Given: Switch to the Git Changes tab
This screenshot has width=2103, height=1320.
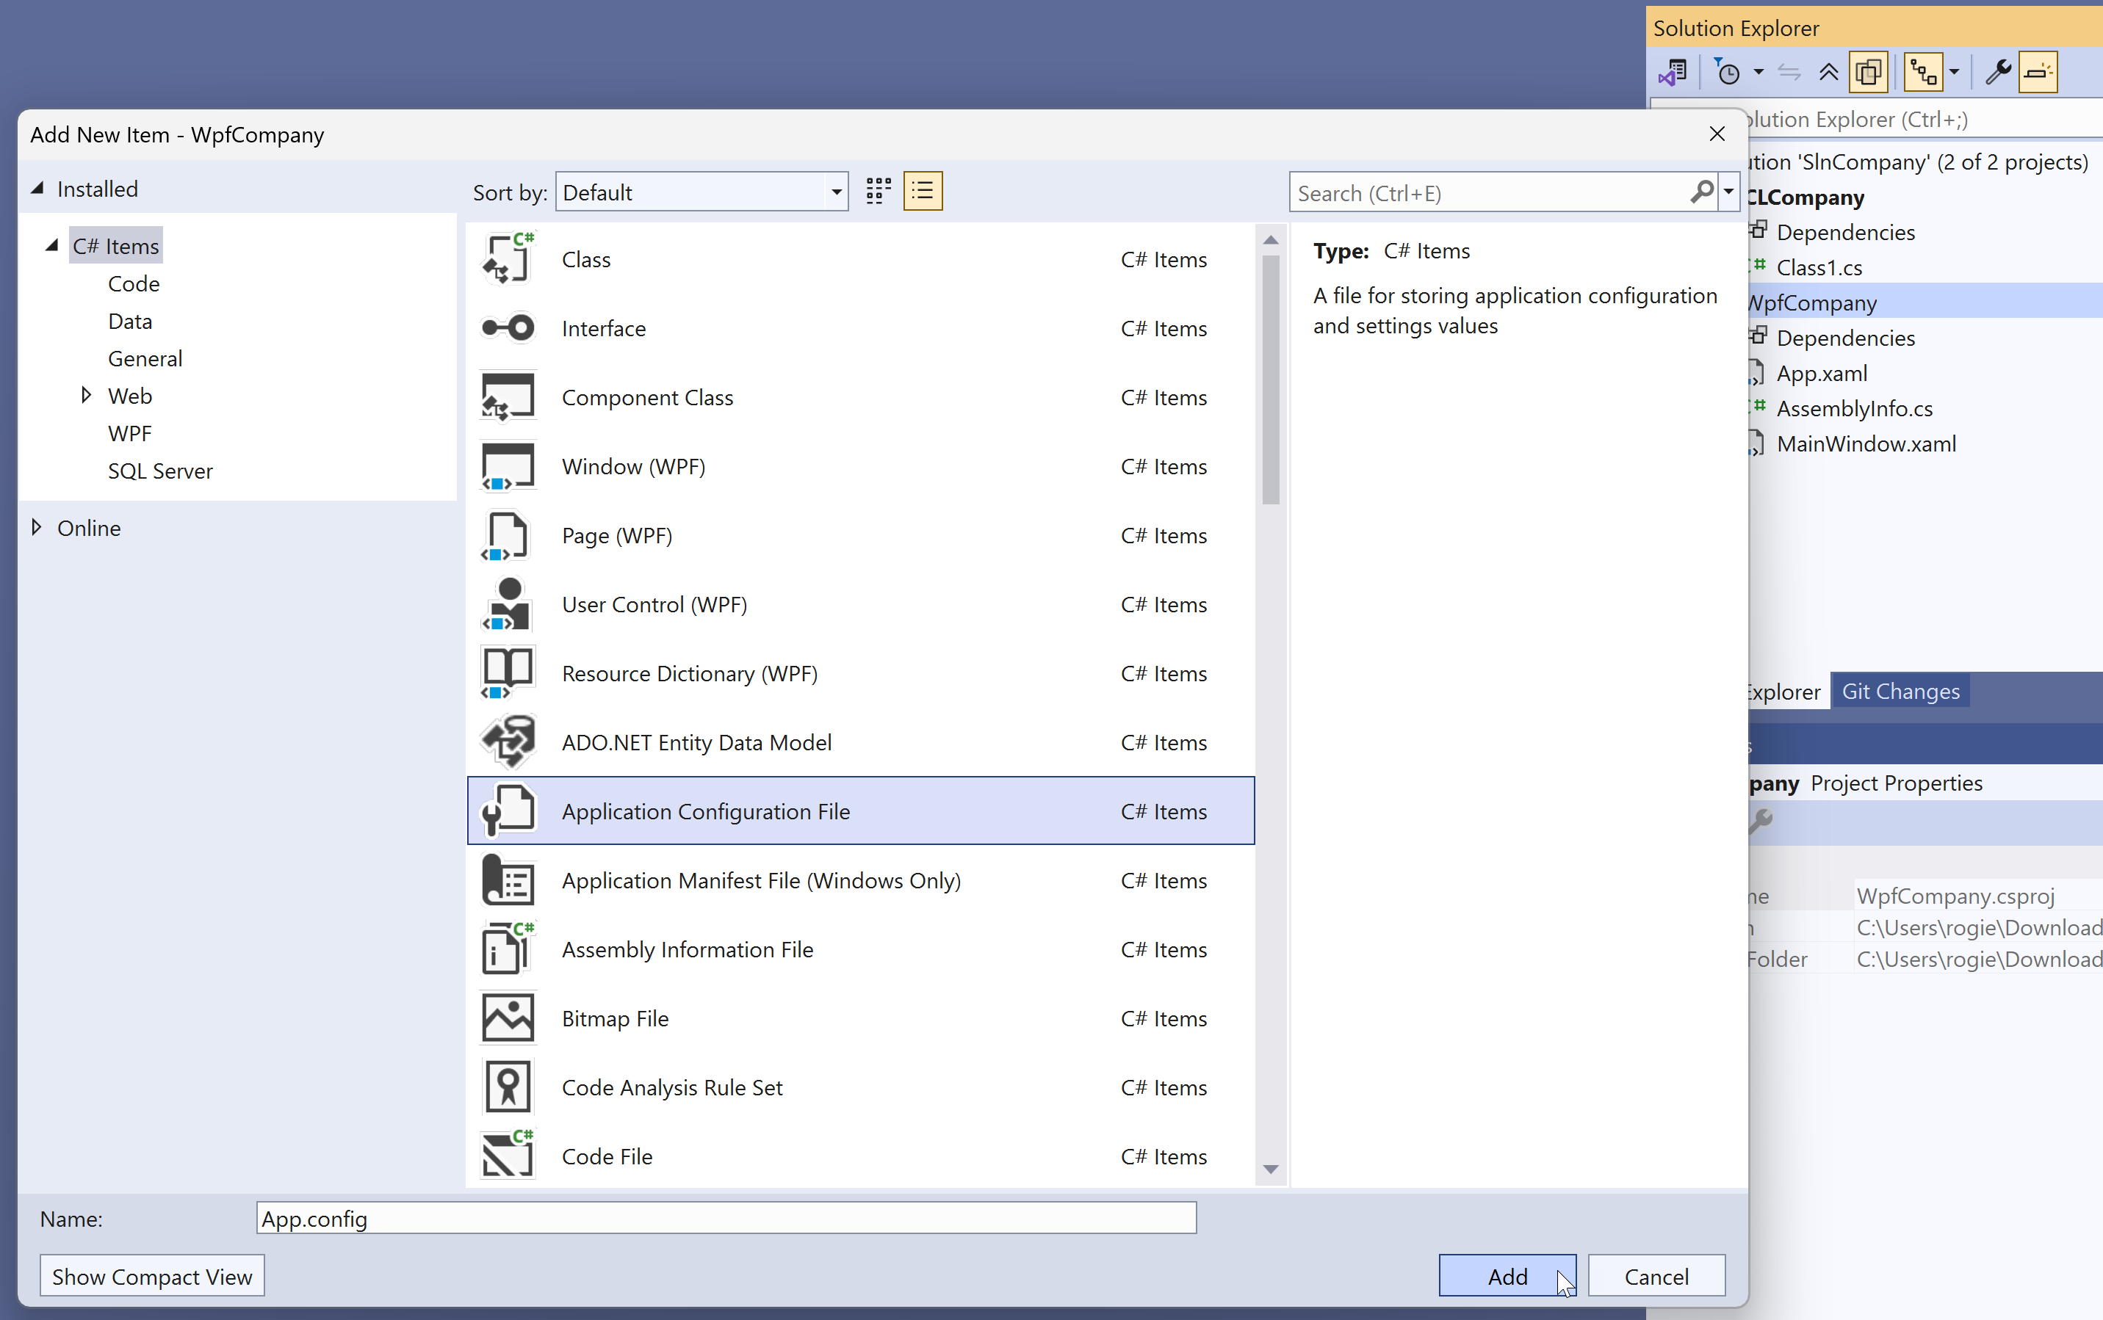Looking at the screenshot, I should 1900,692.
